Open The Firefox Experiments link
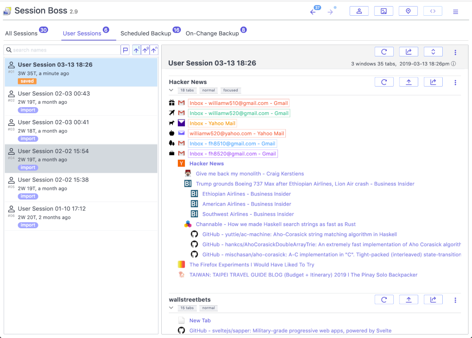472x338 pixels. click(x=252, y=265)
